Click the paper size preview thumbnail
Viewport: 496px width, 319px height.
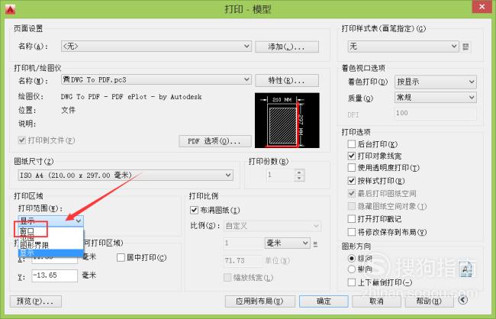(x=287, y=121)
